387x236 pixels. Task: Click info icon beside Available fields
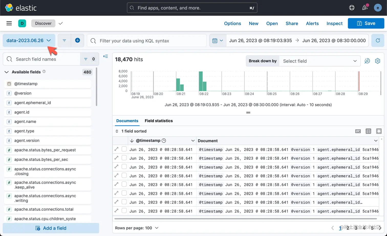[44, 72]
